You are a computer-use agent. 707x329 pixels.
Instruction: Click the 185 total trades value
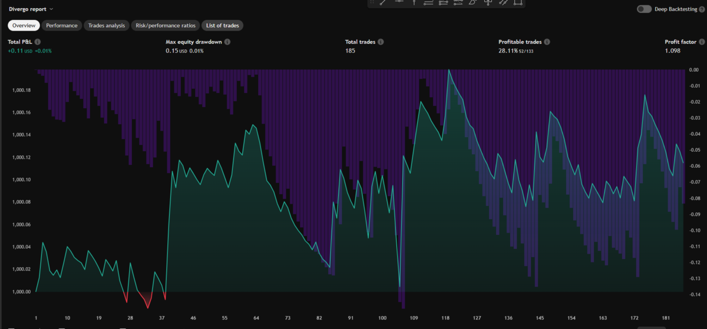coord(351,51)
